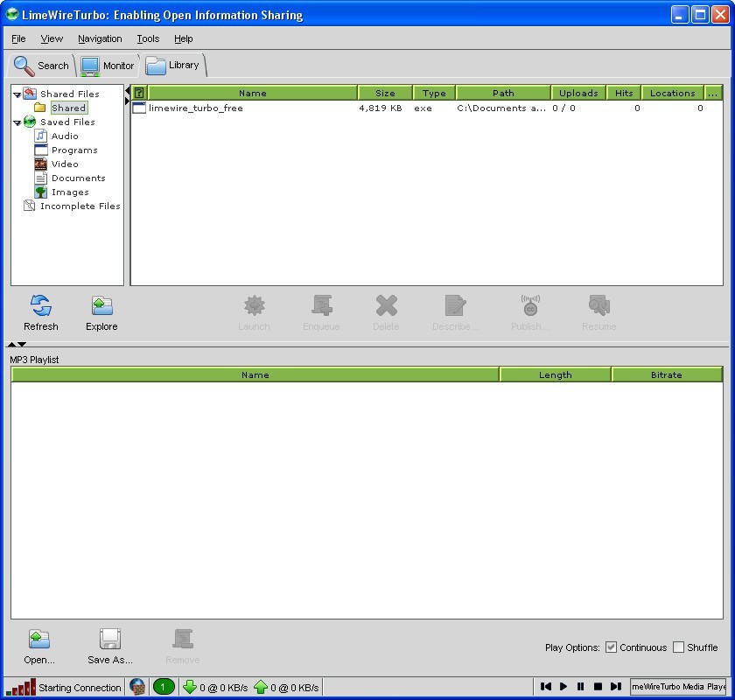The height and width of the screenshot is (700, 735).
Task: Click the firewall globe icon in statusbar
Action: [x=137, y=687]
